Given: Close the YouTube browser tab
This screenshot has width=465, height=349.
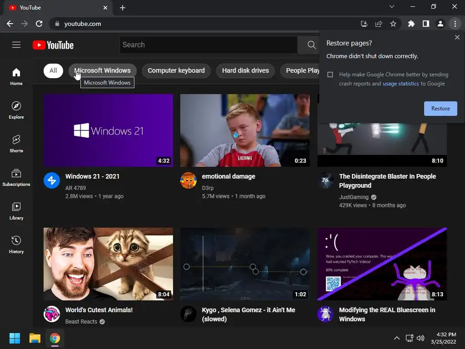Looking at the screenshot, I should coord(105,8).
